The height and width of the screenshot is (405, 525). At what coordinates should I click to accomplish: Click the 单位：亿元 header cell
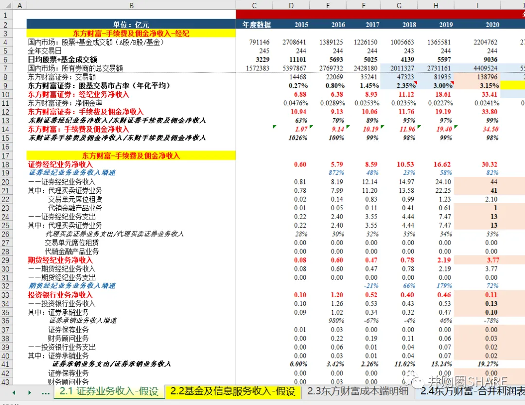(131, 24)
